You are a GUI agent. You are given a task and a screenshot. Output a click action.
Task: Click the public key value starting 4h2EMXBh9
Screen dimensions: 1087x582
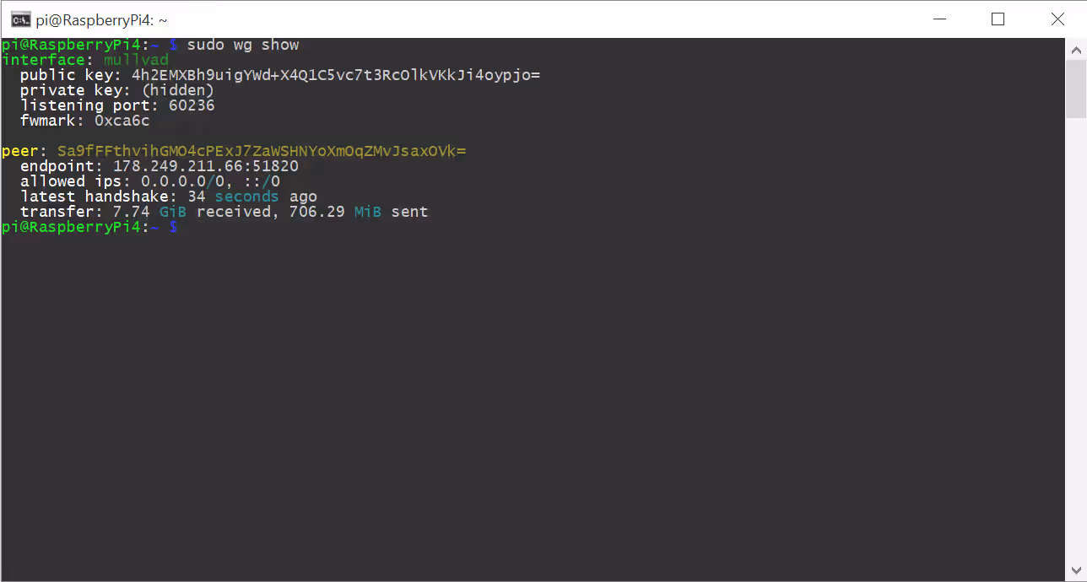[x=336, y=75]
